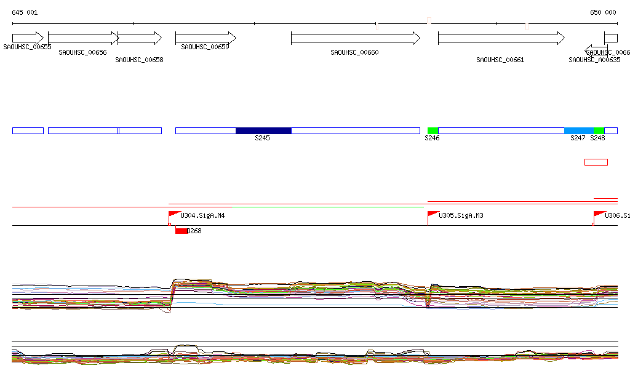Image resolution: width=630 pixels, height=376 pixels.
Task: Click the SAOUHSC_00660 text label
Action: [354, 53]
